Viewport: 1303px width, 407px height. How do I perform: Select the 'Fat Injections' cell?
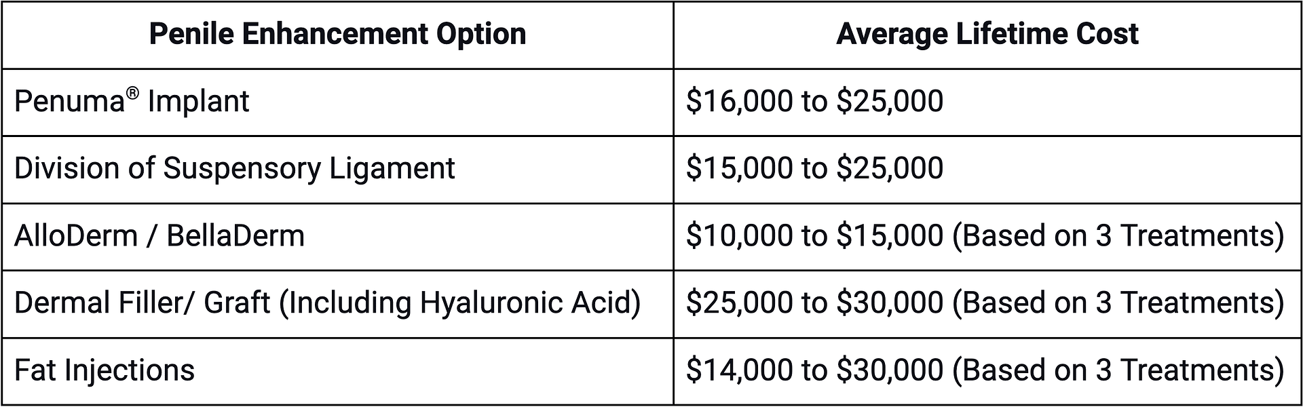click(x=105, y=370)
